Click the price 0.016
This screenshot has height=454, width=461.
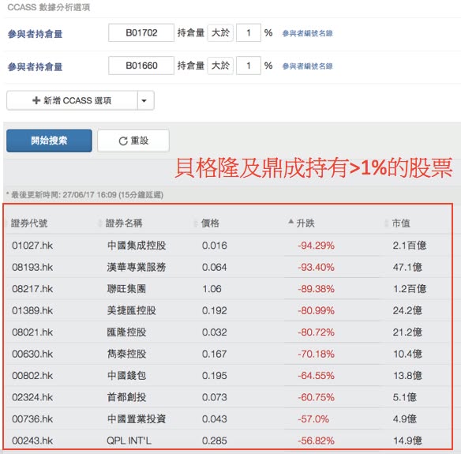(215, 246)
